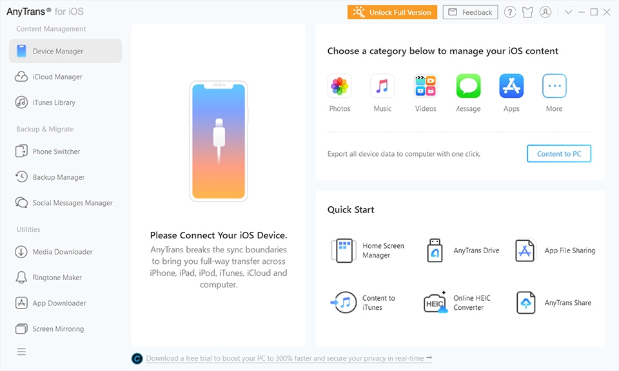Start Content to iTunes transfer

click(x=363, y=302)
